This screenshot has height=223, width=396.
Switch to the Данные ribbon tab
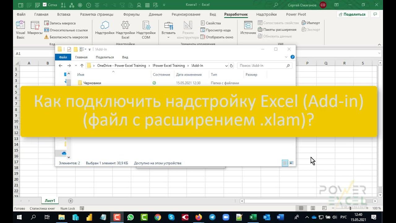pos(155,15)
